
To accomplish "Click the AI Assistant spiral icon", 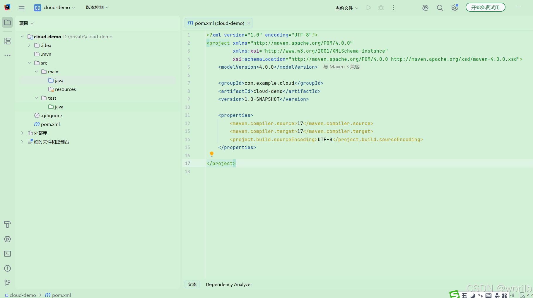I will pos(425,8).
